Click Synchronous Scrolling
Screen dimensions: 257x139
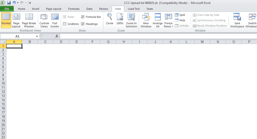pyautogui.click(x=209, y=20)
